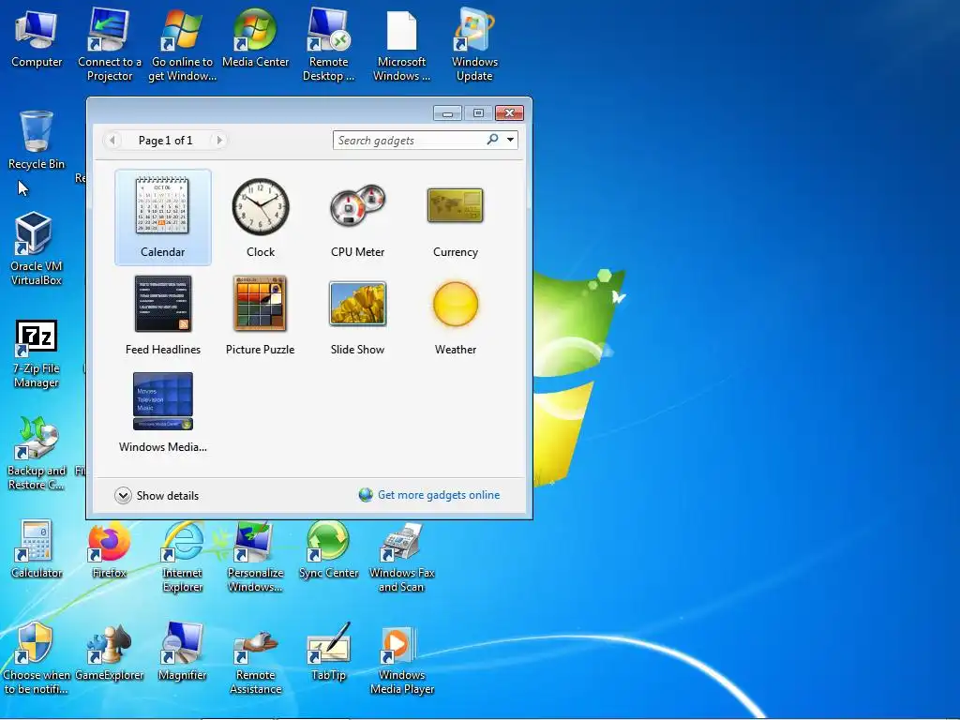960x720 pixels.
Task: Select the Feed Headlines gadget
Action: click(x=163, y=315)
